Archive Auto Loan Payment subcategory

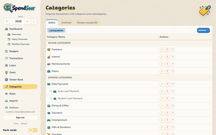pos(173,91)
